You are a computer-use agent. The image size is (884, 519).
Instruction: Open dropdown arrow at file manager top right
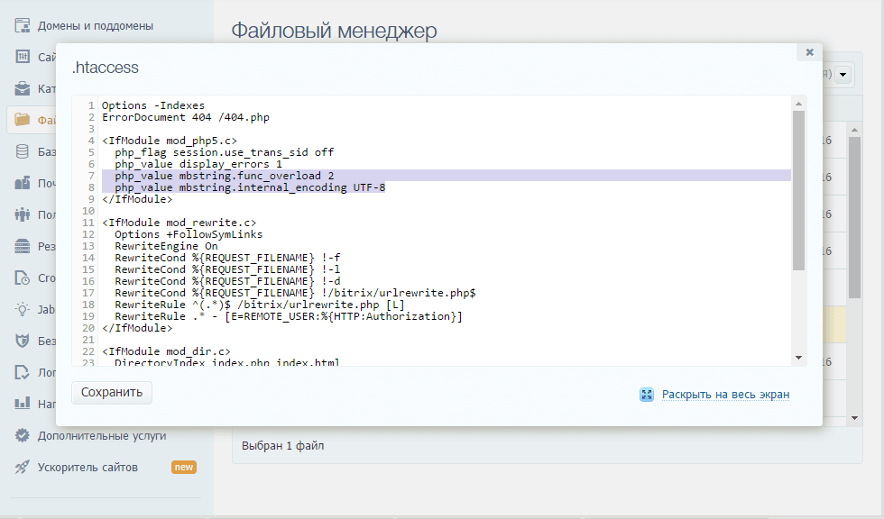click(843, 75)
